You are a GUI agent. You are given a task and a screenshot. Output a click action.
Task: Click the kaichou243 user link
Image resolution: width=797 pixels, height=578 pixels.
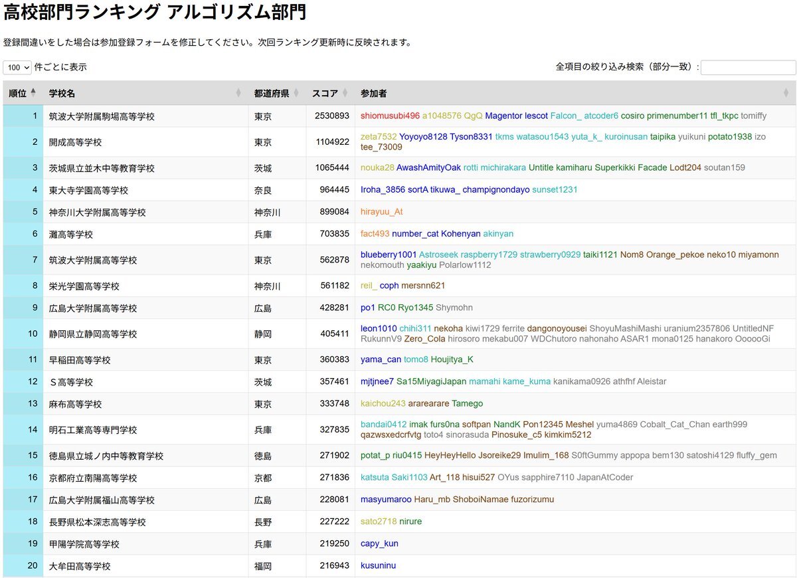[x=383, y=403]
